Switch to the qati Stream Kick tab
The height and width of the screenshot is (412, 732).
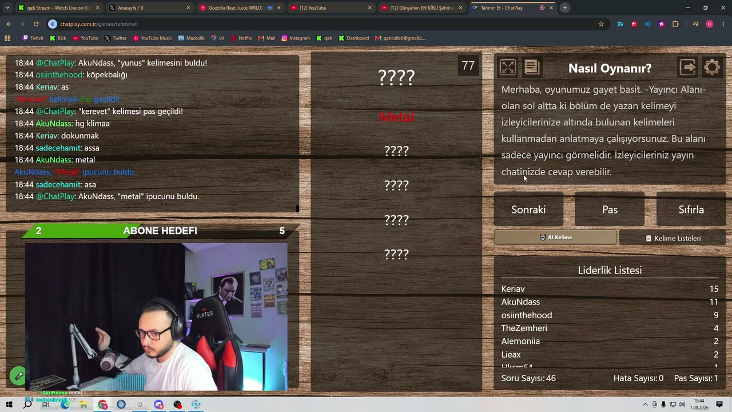pyautogui.click(x=59, y=8)
